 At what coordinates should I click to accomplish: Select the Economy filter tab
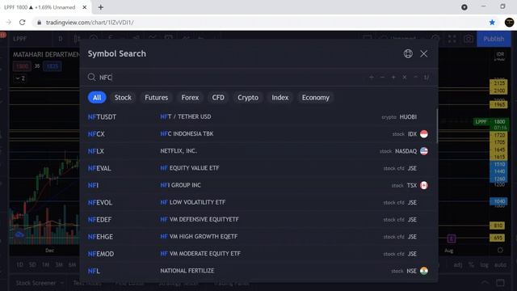pos(316,98)
